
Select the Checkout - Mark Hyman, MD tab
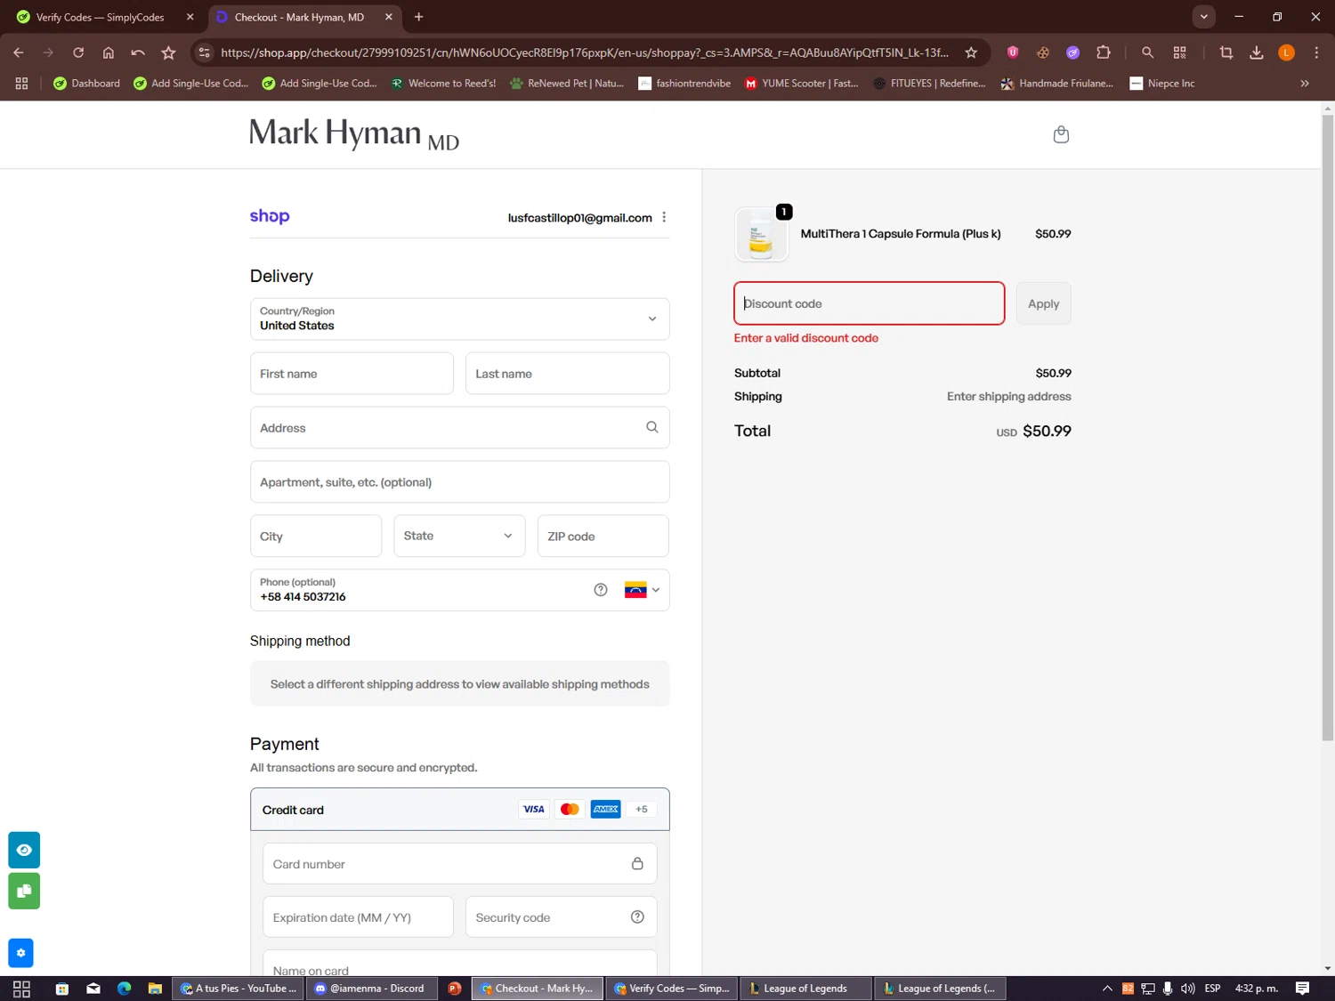[x=304, y=17]
